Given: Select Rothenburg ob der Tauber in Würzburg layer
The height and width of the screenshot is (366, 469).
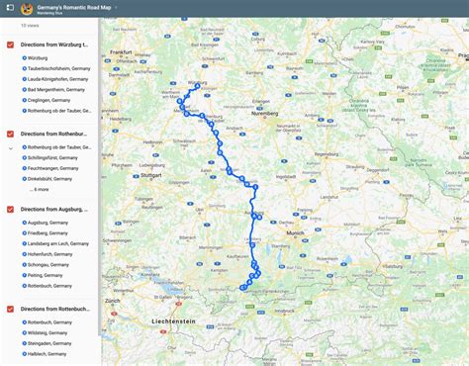Looking at the screenshot, I should pos(59,111).
